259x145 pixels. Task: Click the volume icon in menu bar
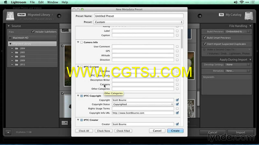coord(235,2)
